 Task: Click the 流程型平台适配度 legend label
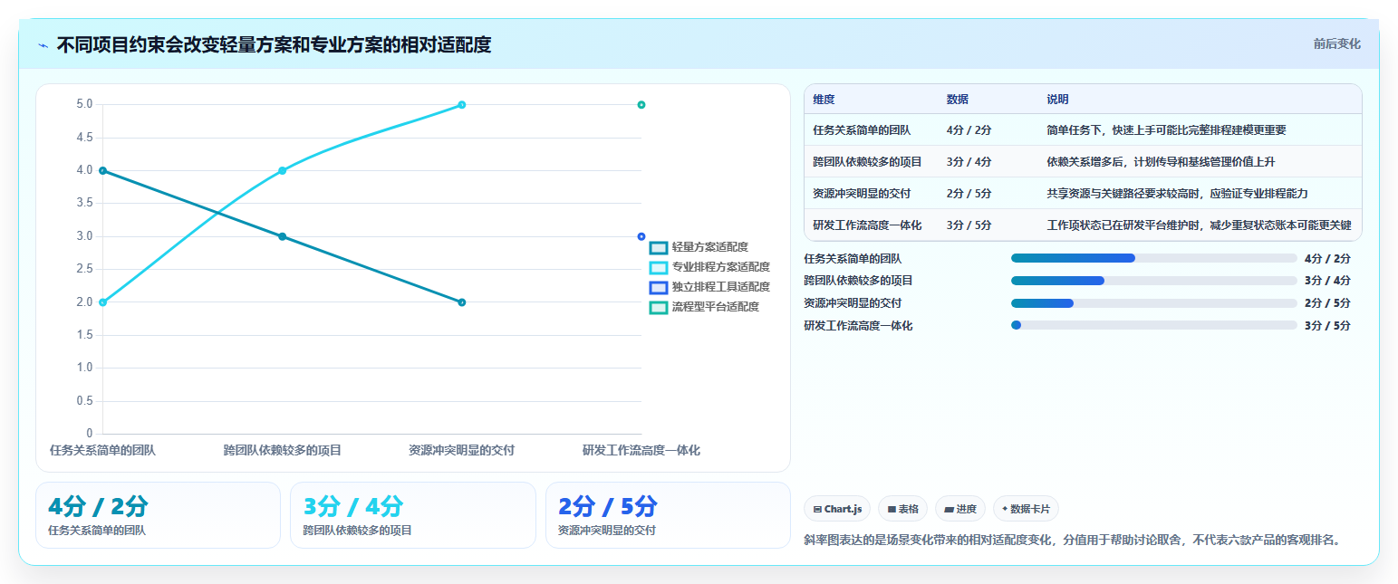[715, 307]
